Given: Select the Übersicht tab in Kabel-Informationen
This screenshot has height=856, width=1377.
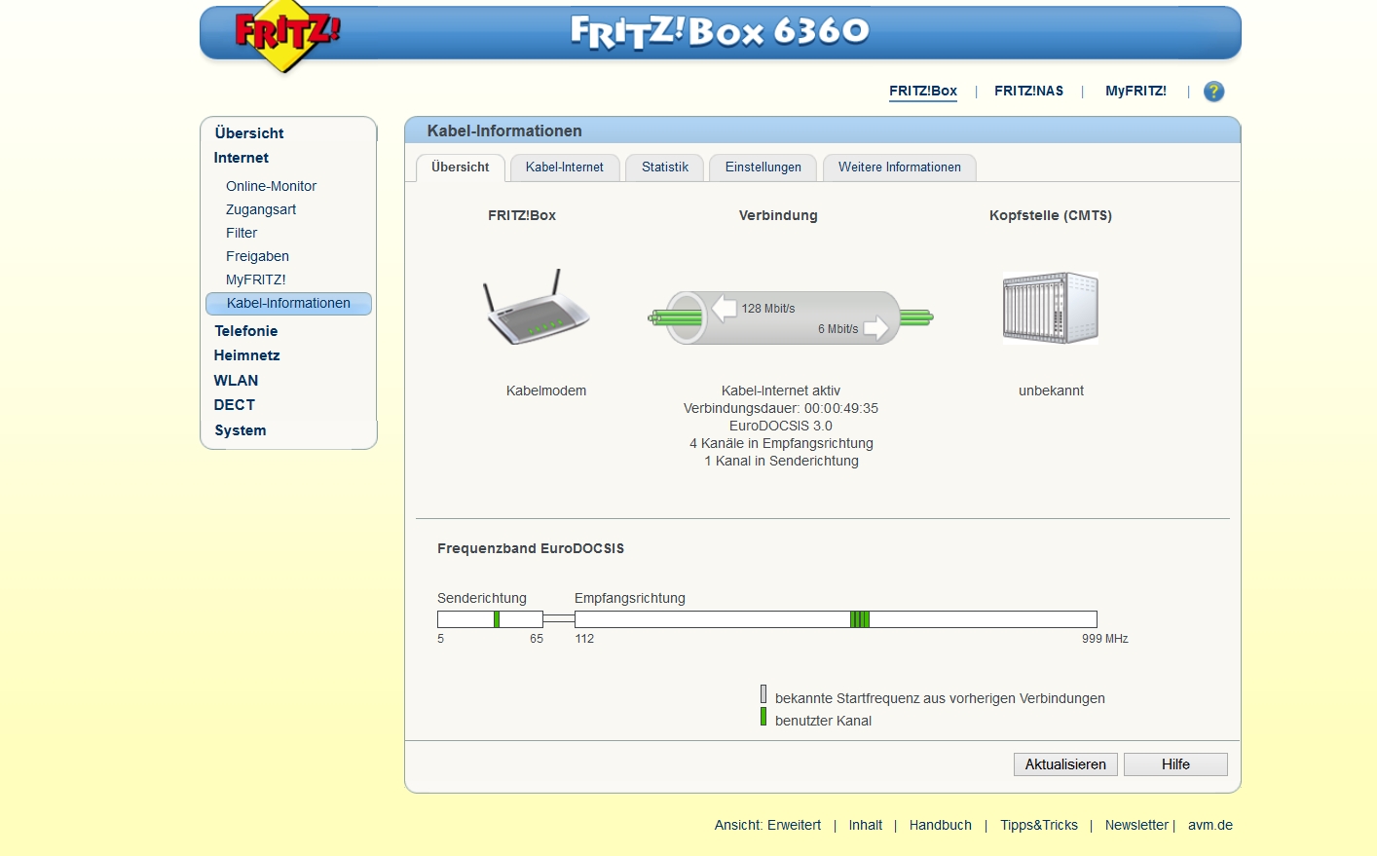Looking at the screenshot, I should coord(461,167).
